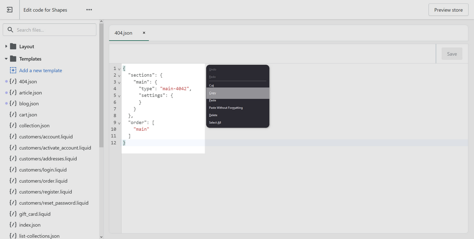Close the 404.json tab

144,33
